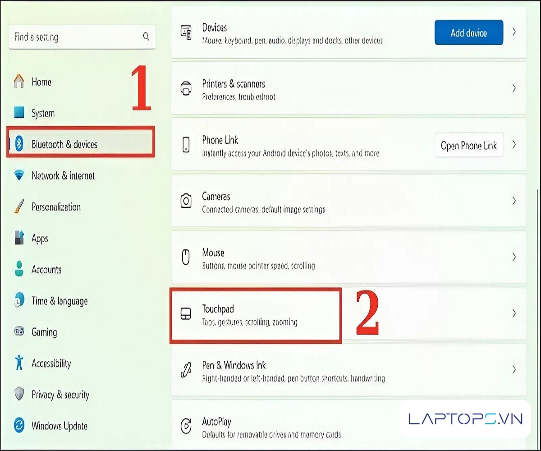Open the System settings category
541x451 pixels.
point(43,113)
